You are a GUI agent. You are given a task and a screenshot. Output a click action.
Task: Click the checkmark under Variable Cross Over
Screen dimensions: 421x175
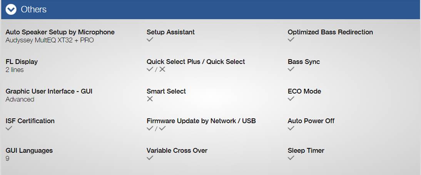point(150,158)
